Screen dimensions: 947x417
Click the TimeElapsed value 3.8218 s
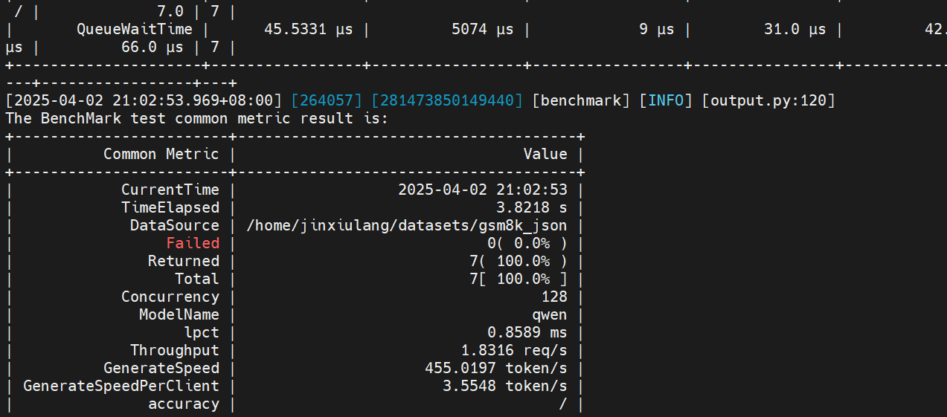point(531,207)
